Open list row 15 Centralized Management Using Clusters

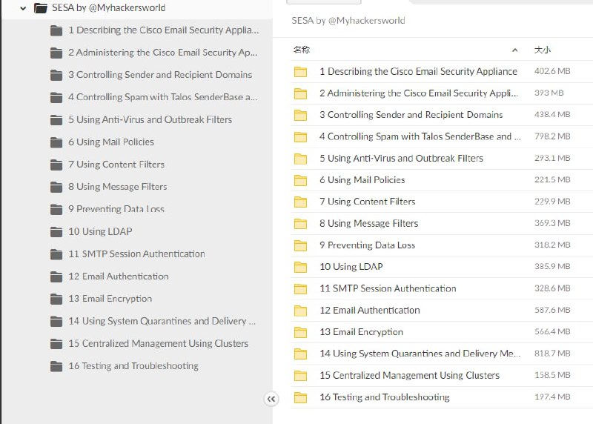click(x=442, y=375)
